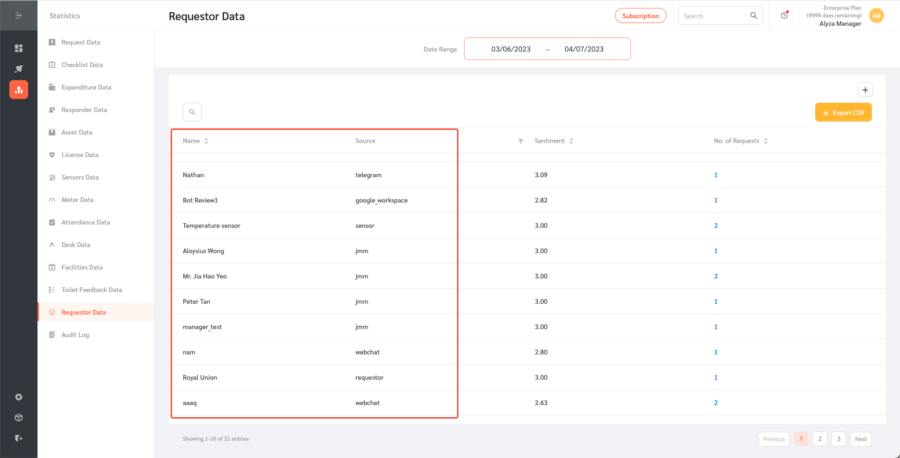900x458 pixels.
Task: Open the help question mark icon with notification dot
Action: click(784, 15)
